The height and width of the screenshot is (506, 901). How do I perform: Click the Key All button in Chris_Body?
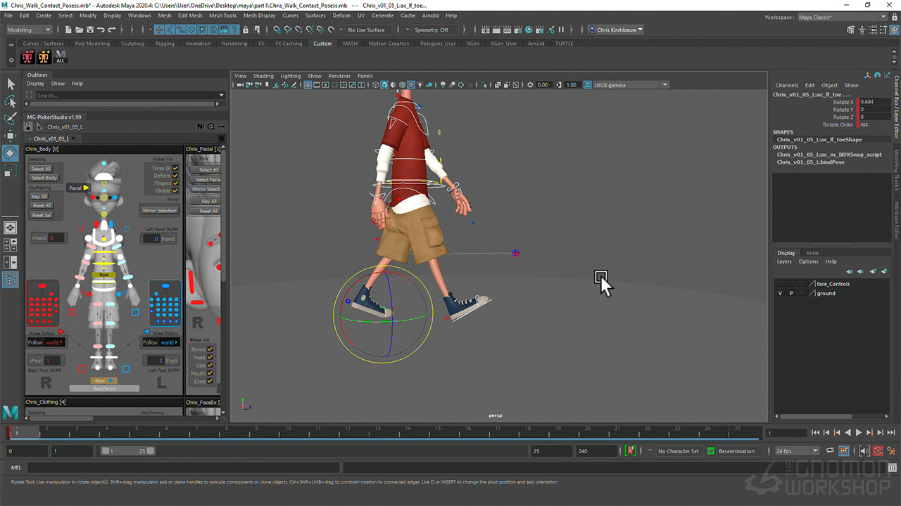pyautogui.click(x=40, y=197)
